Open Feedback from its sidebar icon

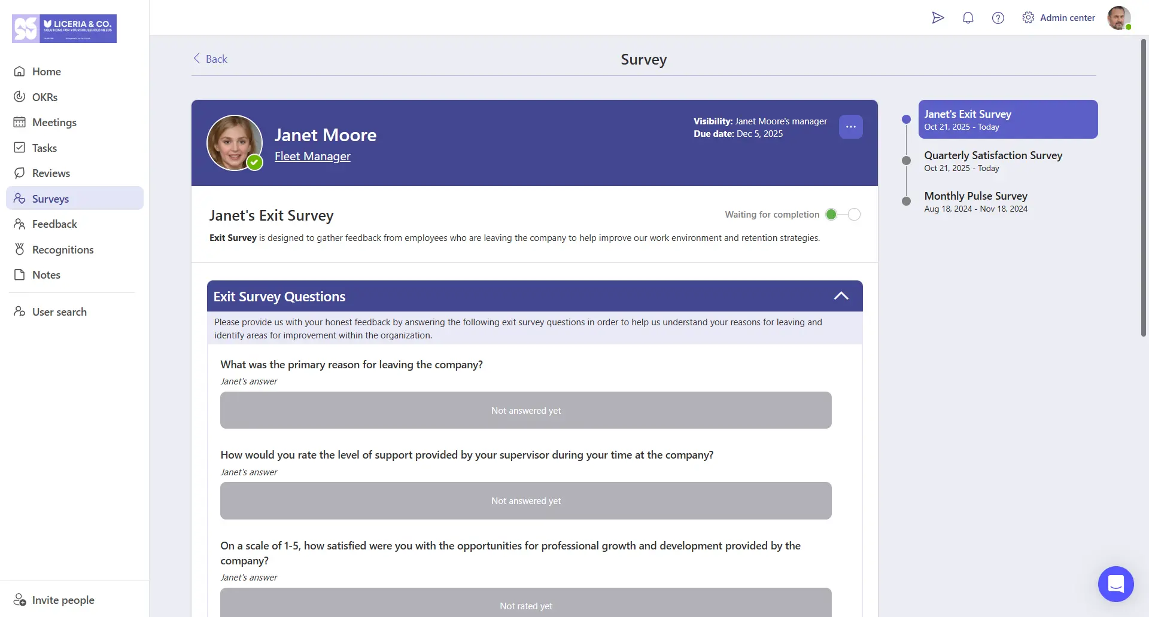click(20, 224)
